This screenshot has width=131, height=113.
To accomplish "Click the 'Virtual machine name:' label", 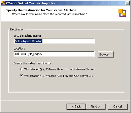I will point(27,36).
